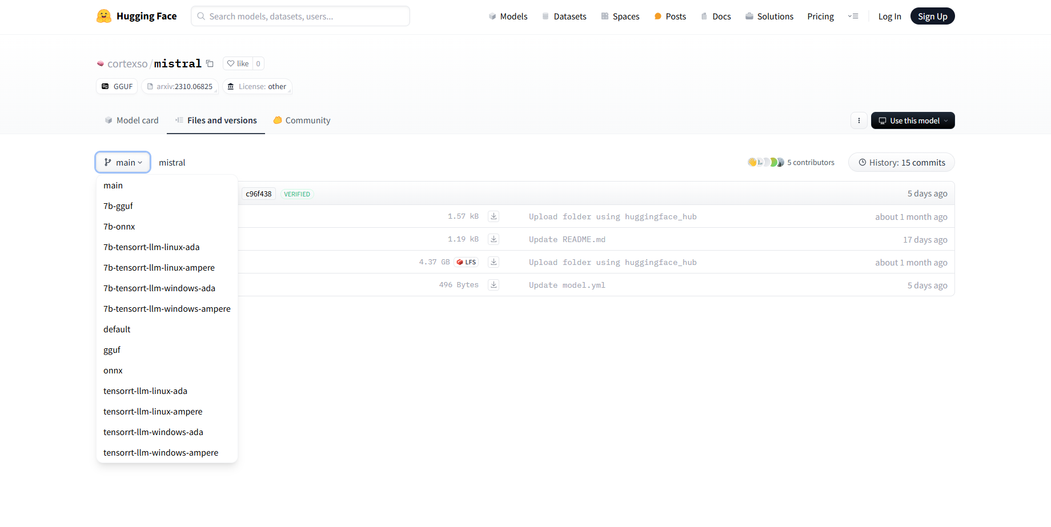This screenshot has height=527, width=1051.
Task: Open the main branch dropdown
Action: coord(123,162)
